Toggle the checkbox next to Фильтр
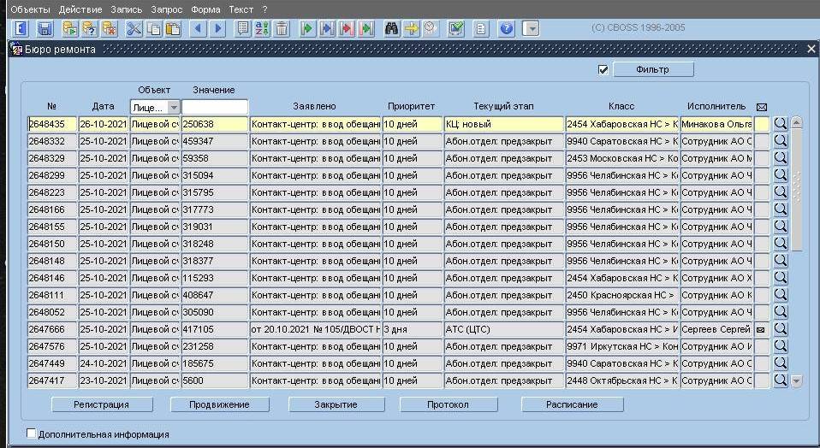Viewport: 820px width, 448px height. [x=603, y=69]
